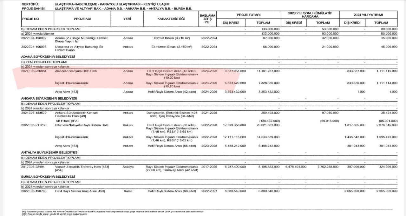Click the value 17.599.358.000
406x216 pixels.
(x=235, y=125)
